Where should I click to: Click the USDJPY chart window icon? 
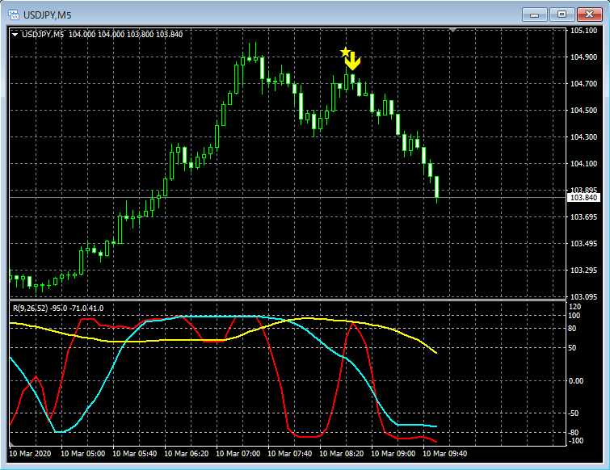point(14,15)
